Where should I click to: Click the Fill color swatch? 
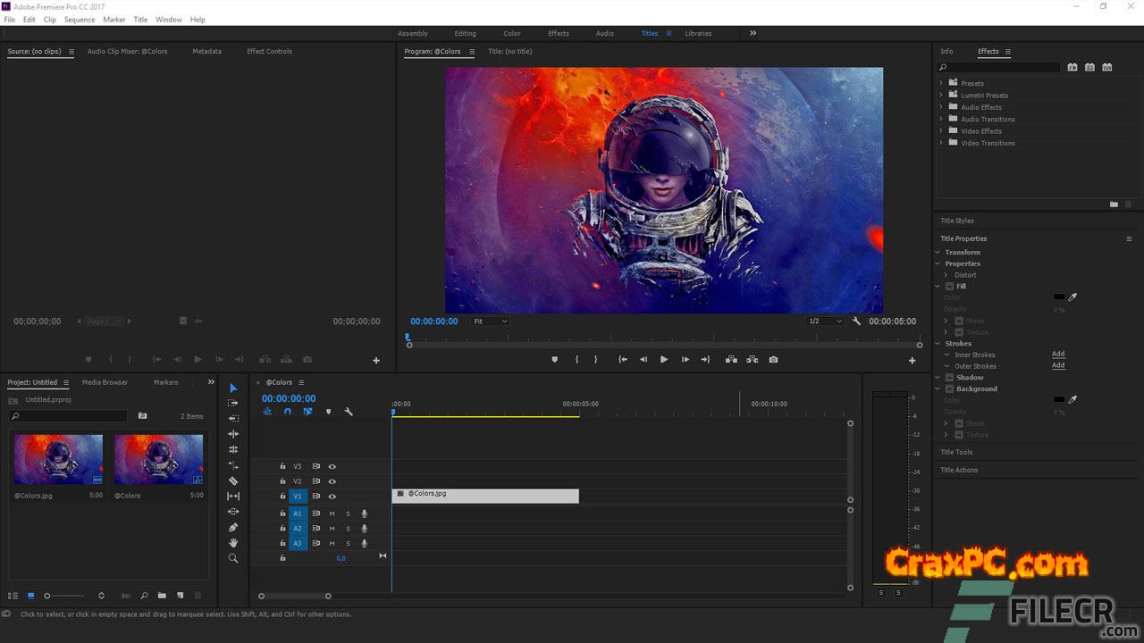(1058, 297)
